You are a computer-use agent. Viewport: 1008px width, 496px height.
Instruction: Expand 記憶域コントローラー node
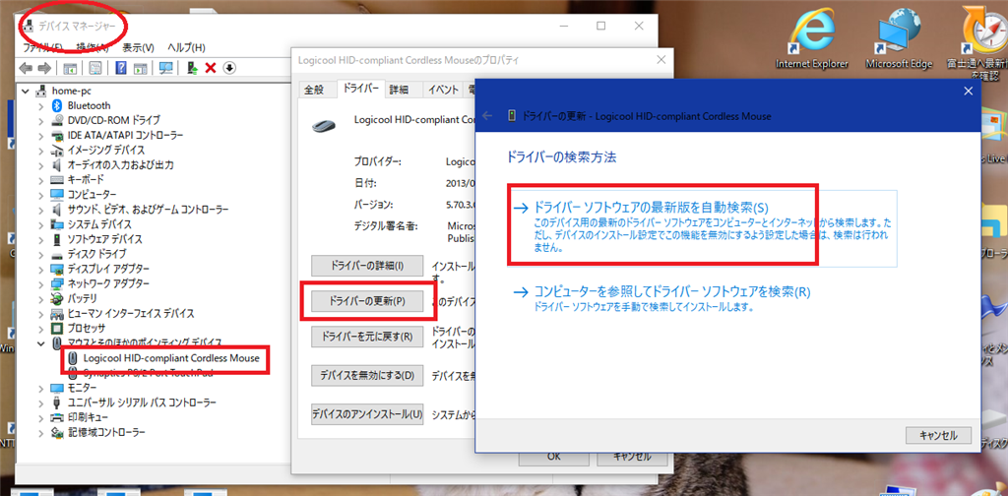41,432
